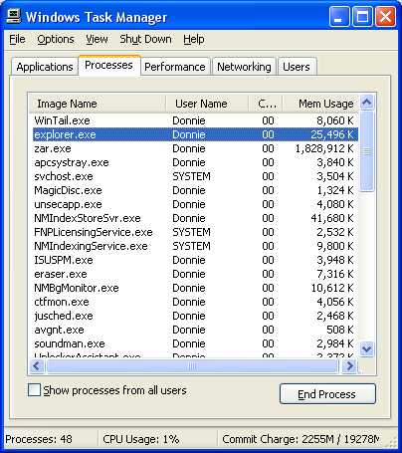The height and width of the screenshot is (453, 402).
Task: Switch to the Applications tab
Action: [45, 67]
